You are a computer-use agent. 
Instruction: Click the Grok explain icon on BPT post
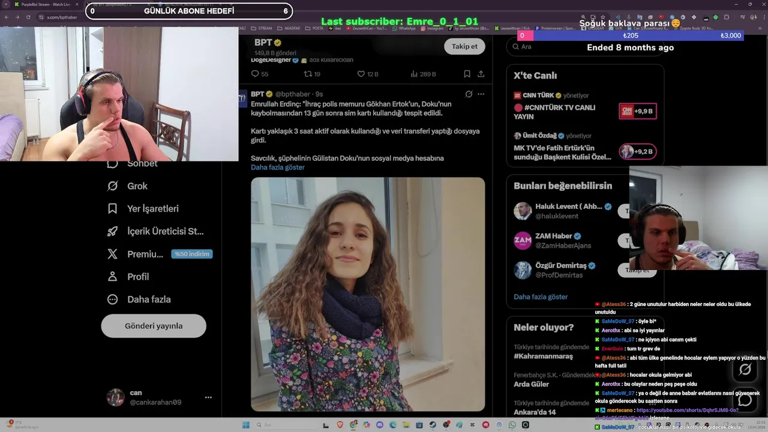469,94
